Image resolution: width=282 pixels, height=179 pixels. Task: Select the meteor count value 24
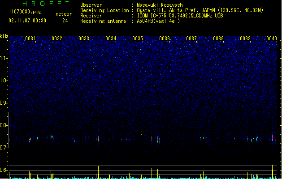pos(65,21)
